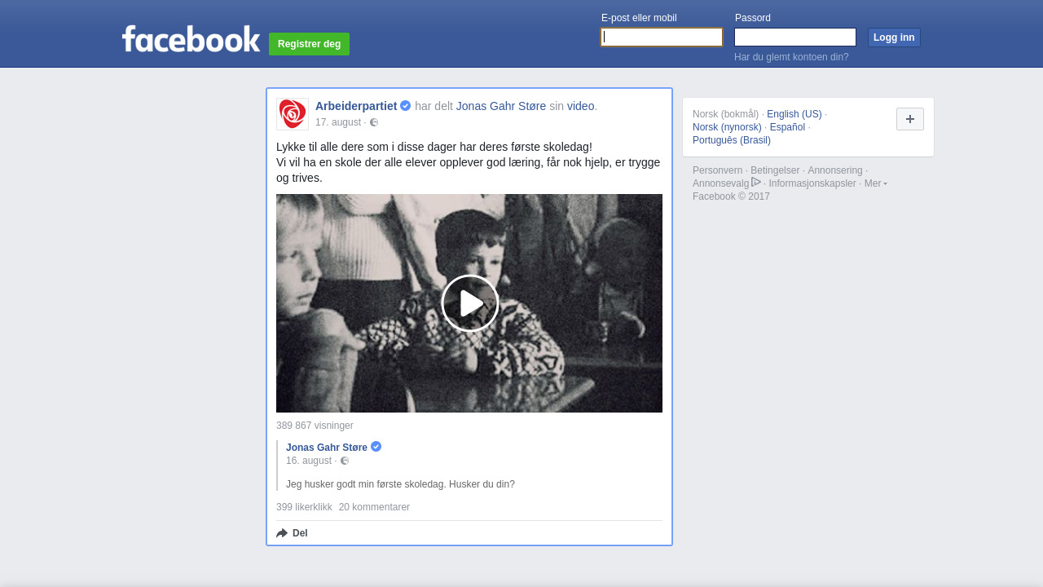
Task: Switch the language to Español
Action: pyautogui.click(x=787, y=127)
